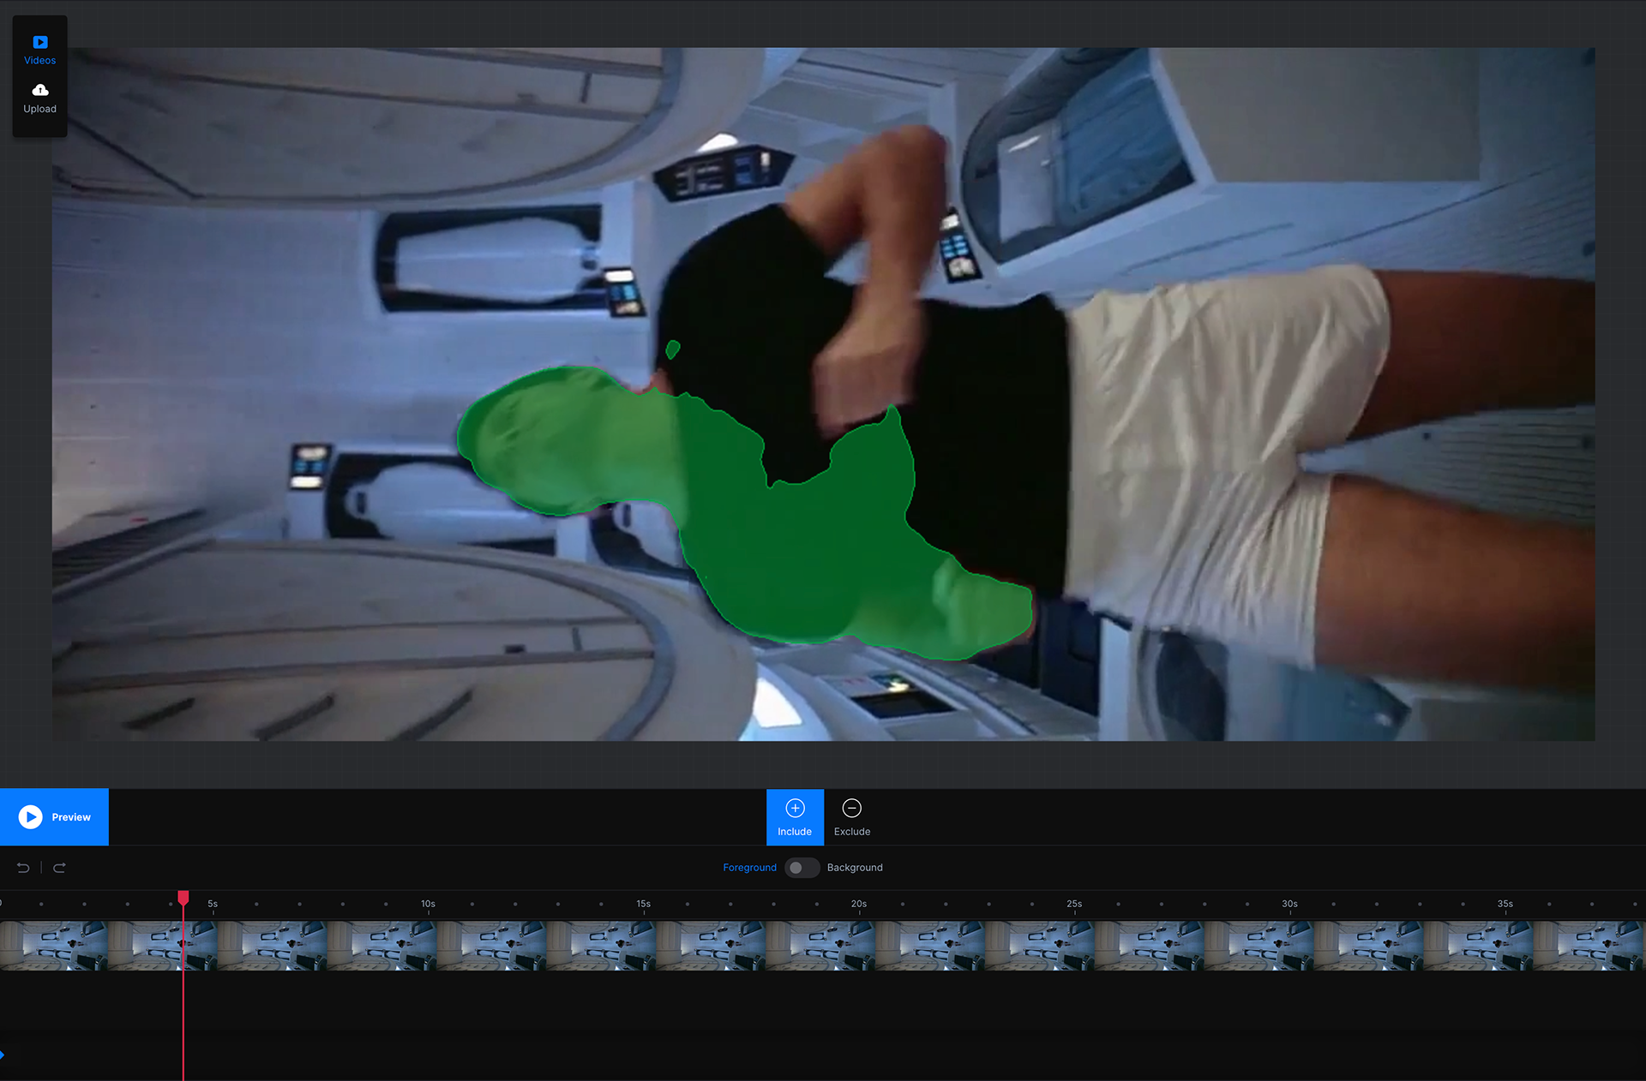The image size is (1646, 1081).
Task: Undo the last action
Action: 23,868
